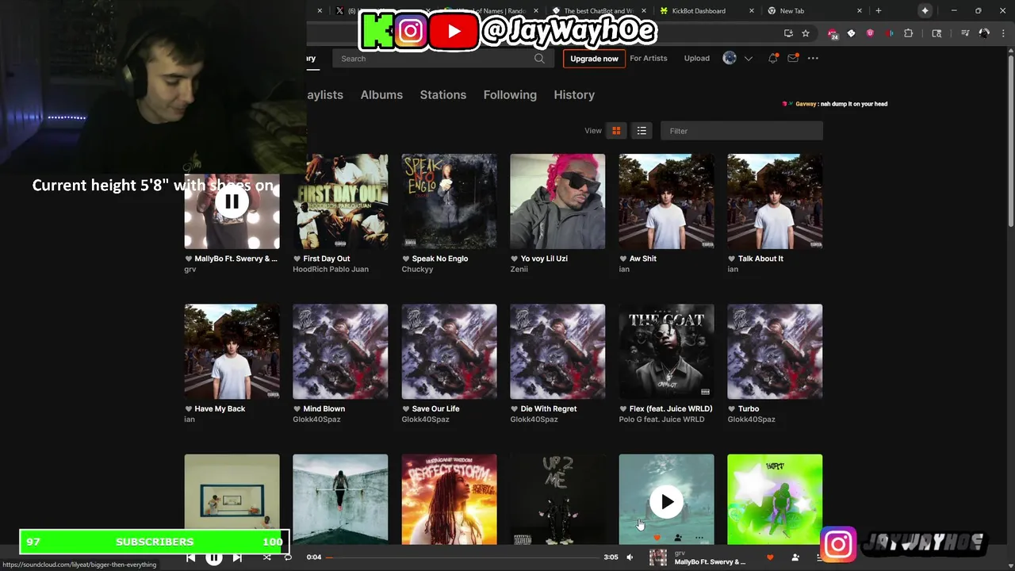Bookmark this page with star icon
This screenshot has height=571, width=1015.
coord(806,33)
